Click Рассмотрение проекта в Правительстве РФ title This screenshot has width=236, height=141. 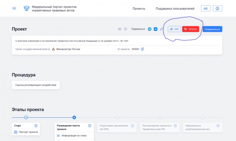coord(157,127)
